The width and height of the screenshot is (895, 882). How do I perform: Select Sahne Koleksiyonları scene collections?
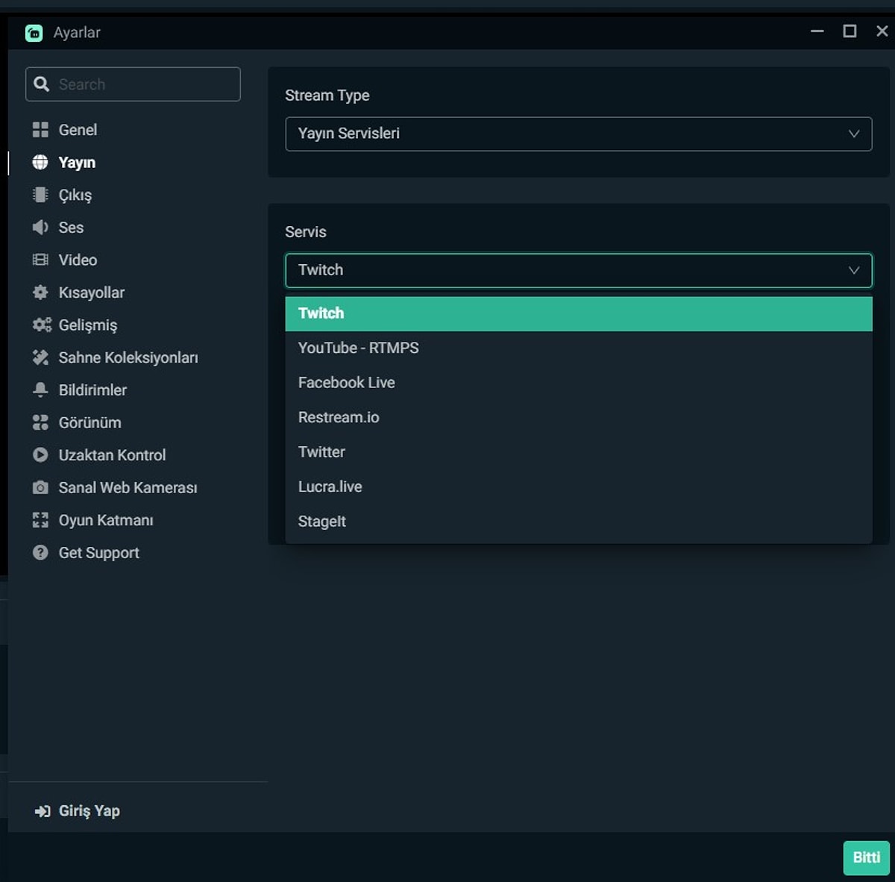128,357
